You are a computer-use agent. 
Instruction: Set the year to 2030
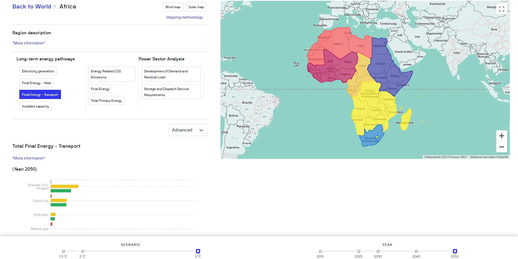coord(378,251)
